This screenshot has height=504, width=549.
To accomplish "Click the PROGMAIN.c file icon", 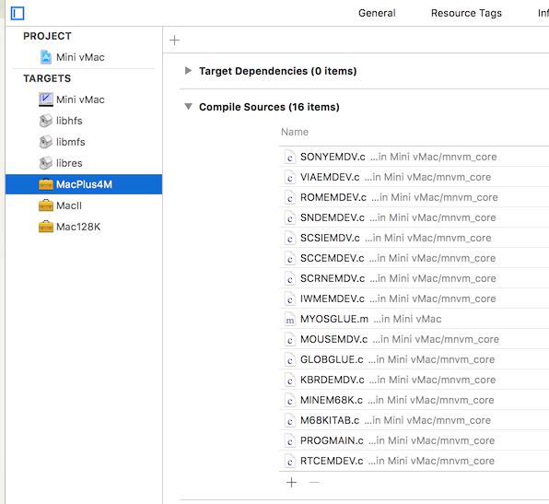I will [289, 441].
